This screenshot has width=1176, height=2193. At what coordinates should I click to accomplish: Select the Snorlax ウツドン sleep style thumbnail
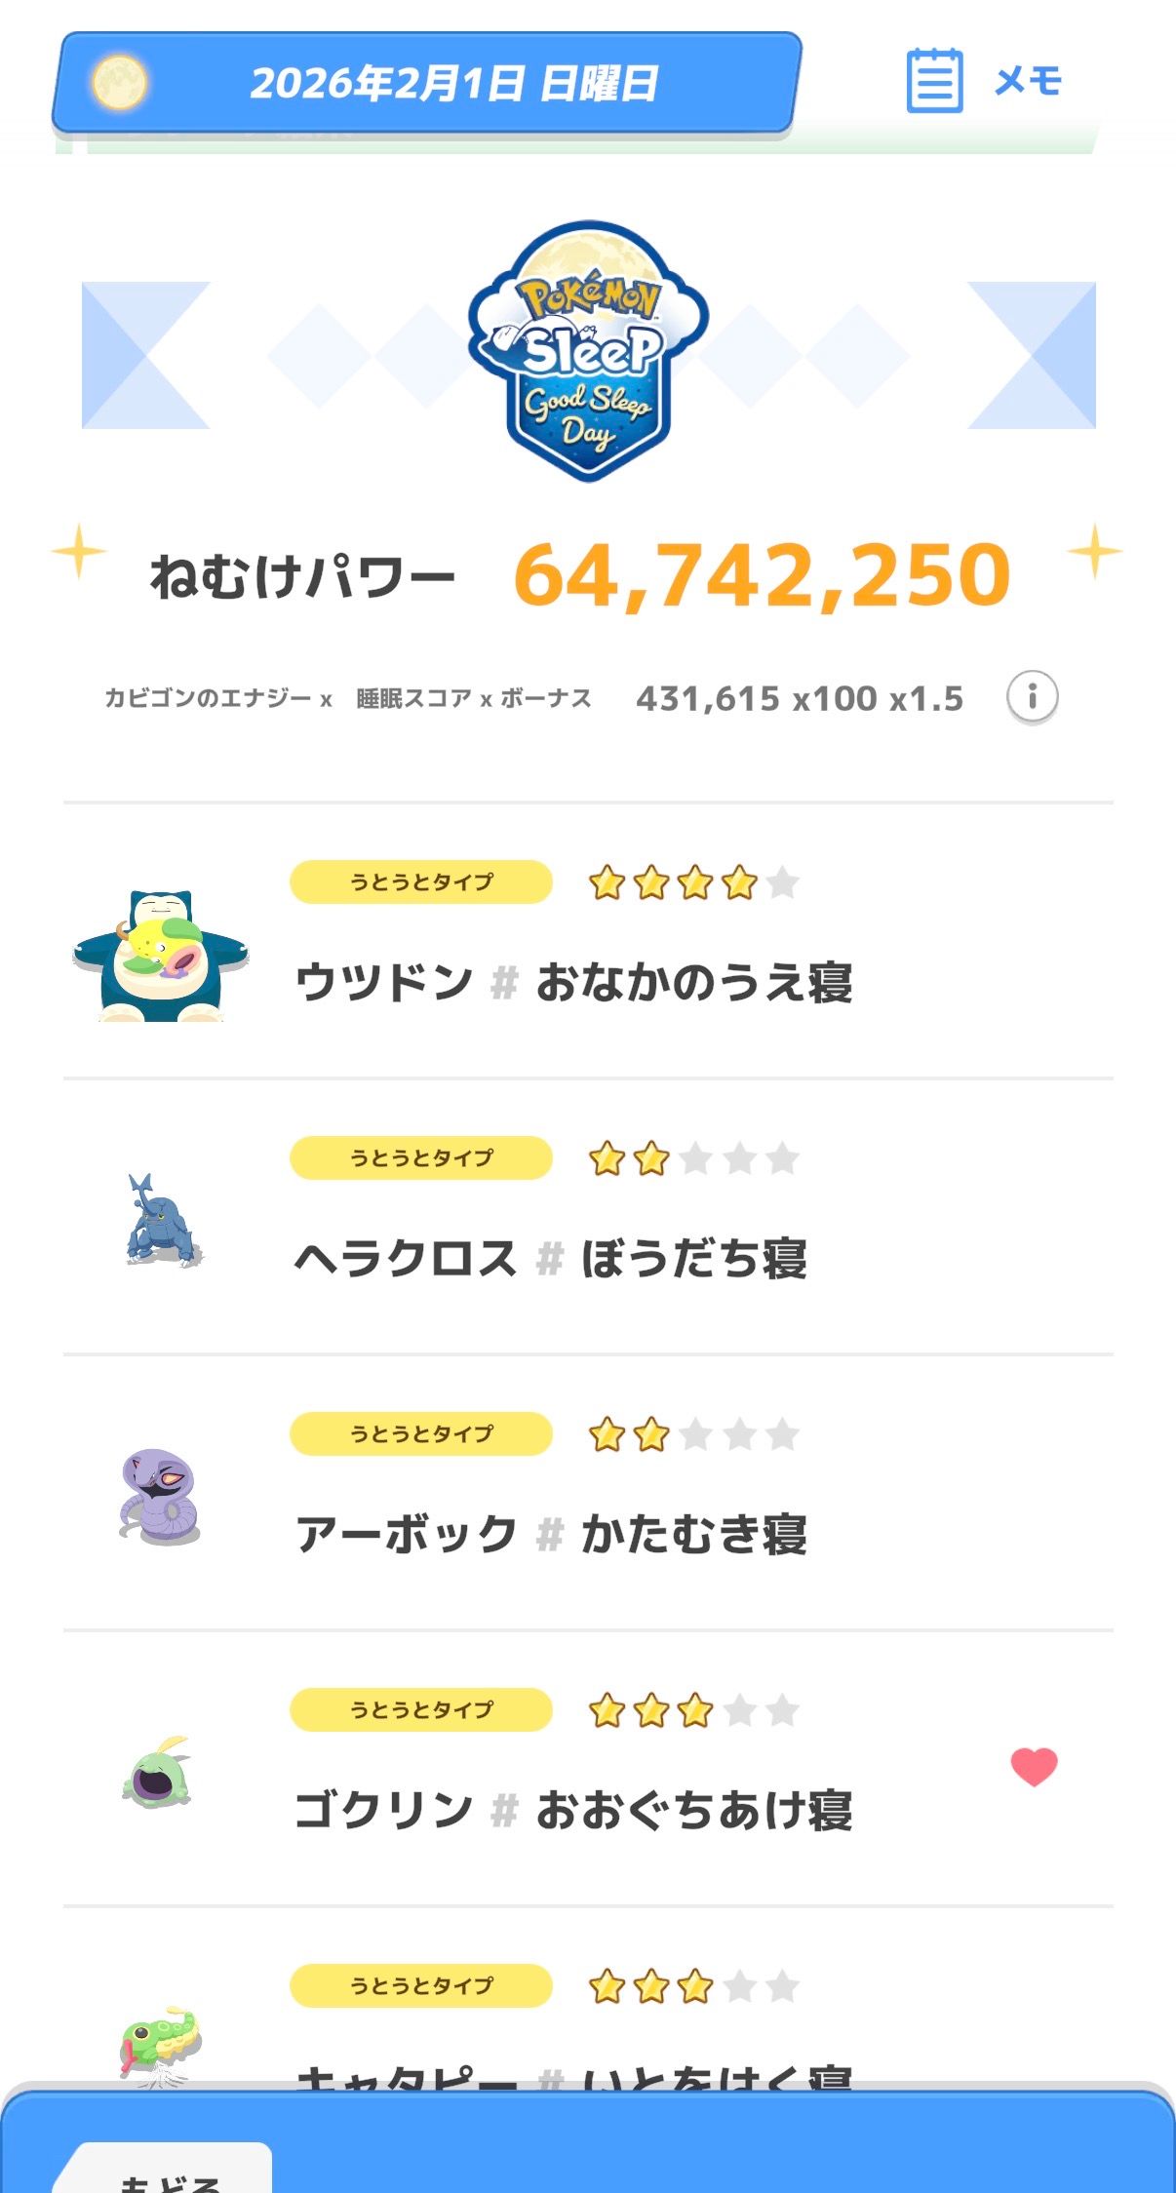point(160,956)
